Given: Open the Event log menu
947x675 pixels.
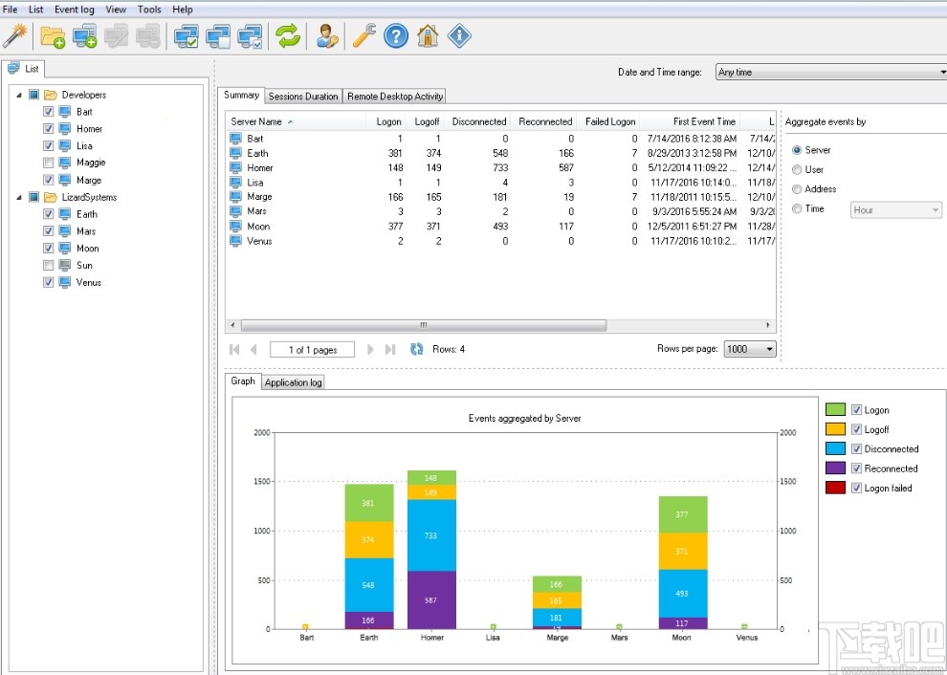Looking at the screenshot, I should [x=74, y=9].
